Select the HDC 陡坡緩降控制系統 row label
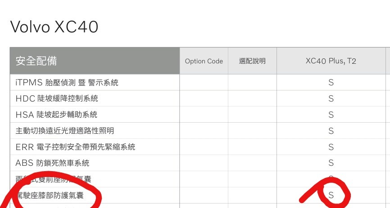The height and width of the screenshot is (208, 390). pyautogui.click(x=57, y=98)
